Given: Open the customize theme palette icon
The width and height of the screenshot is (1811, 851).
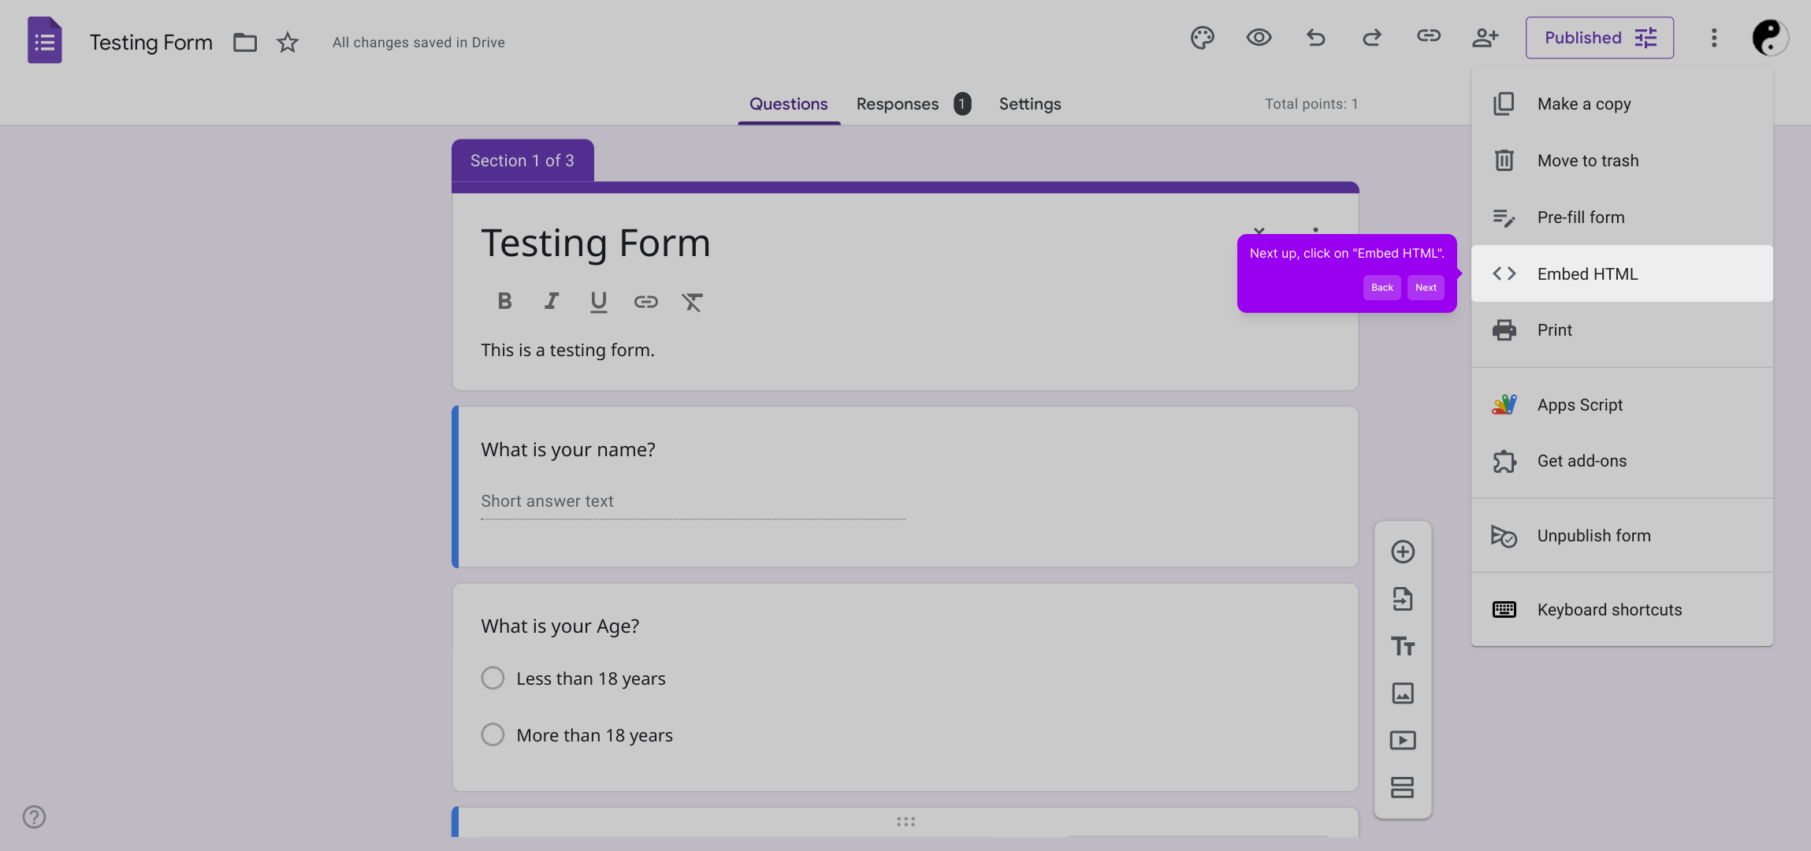Looking at the screenshot, I should point(1202,38).
